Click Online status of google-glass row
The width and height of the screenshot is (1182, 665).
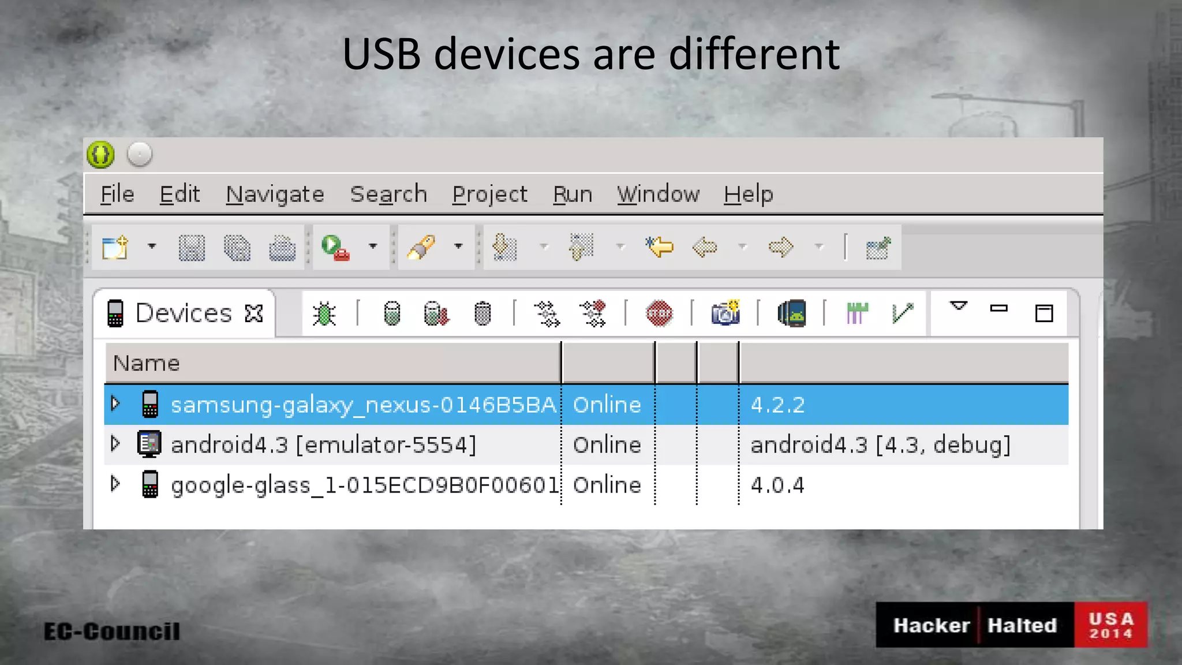tap(607, 485)
